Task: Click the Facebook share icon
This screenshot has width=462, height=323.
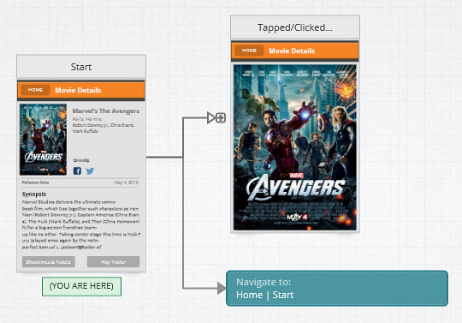Action: click(x=77, y=170)
